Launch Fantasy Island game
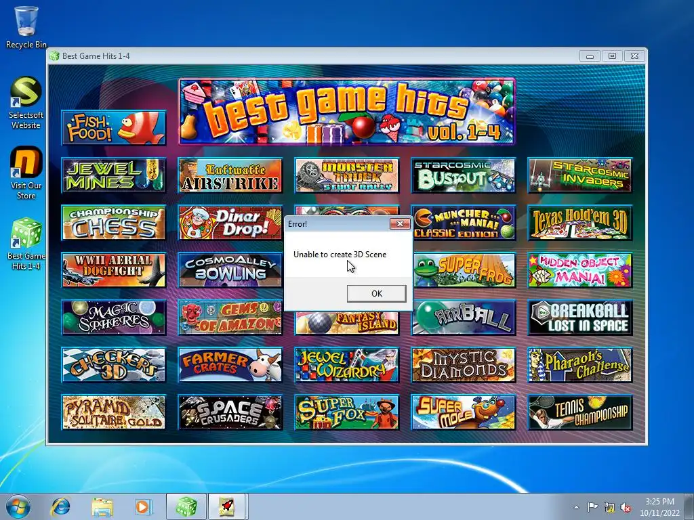Viewport: 694px width, 520px height. [x=347, y=324]
